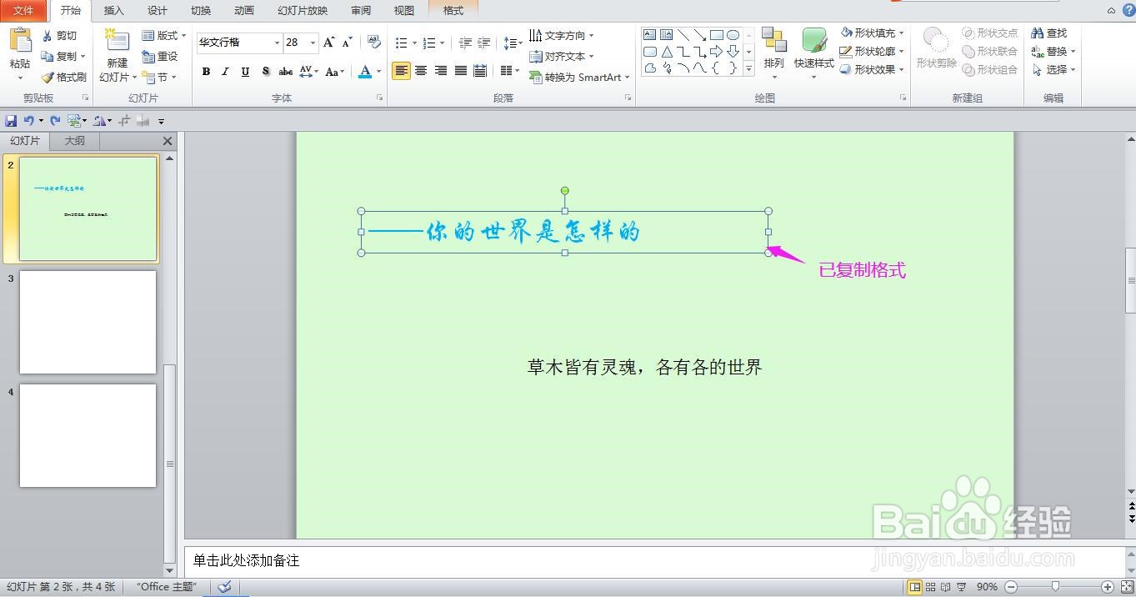Open the 大纲 outline pane tab
The width and height of the screenshot is (1136, 597).
[74, 140]
